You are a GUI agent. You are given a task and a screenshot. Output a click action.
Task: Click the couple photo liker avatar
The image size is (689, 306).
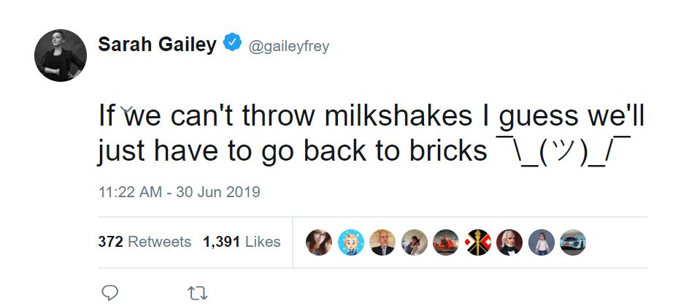pyautogui.click(x=415, y=242)
